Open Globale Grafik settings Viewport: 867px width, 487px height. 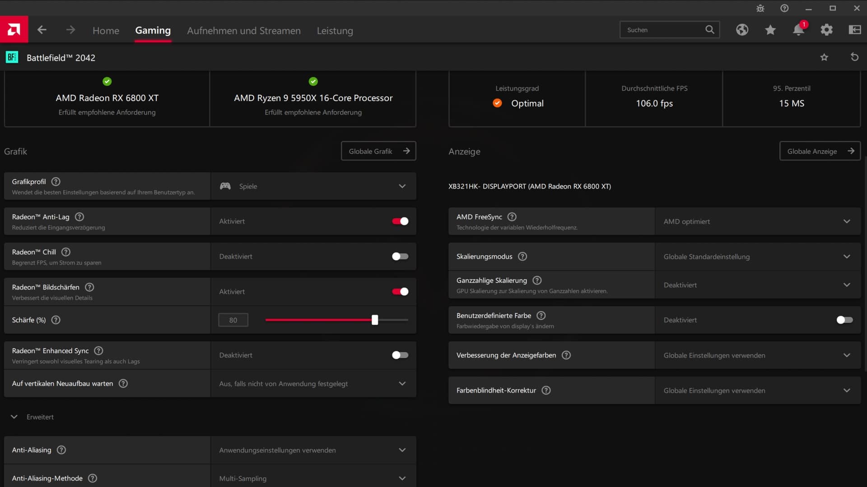click(378, 151)
